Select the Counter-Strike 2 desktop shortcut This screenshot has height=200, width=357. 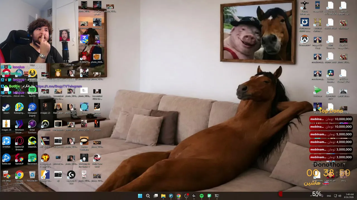click(x=45, y=177)
